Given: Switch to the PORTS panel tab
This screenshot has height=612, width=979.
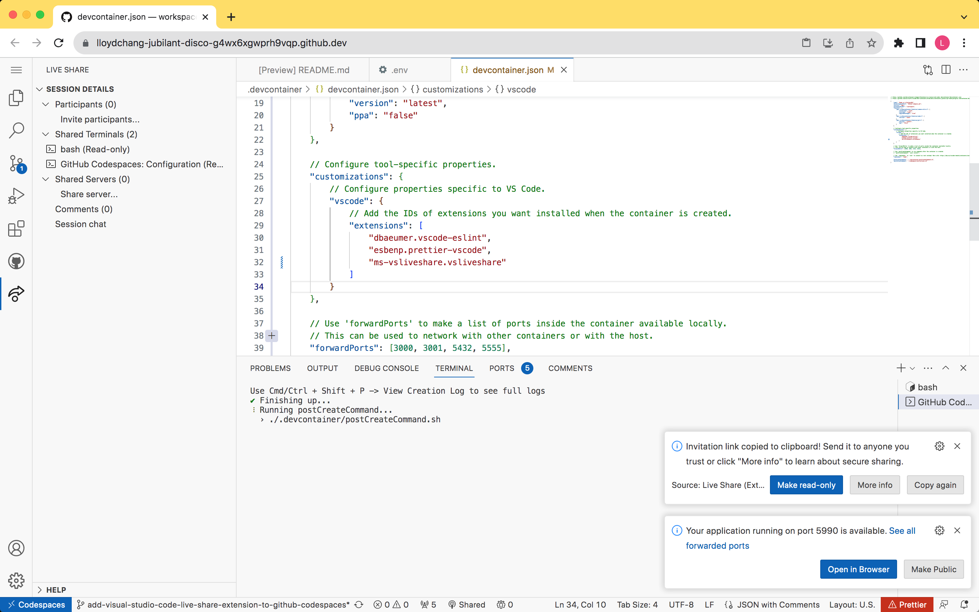Looking at the screenshot, I should (x=502, y=368).
